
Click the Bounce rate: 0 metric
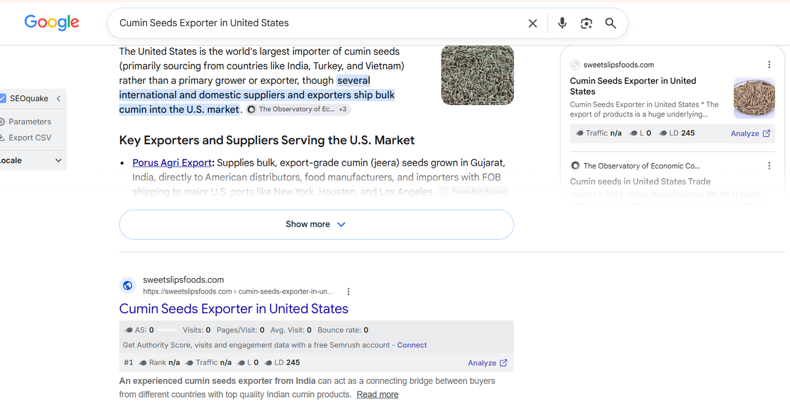point(343,330)
